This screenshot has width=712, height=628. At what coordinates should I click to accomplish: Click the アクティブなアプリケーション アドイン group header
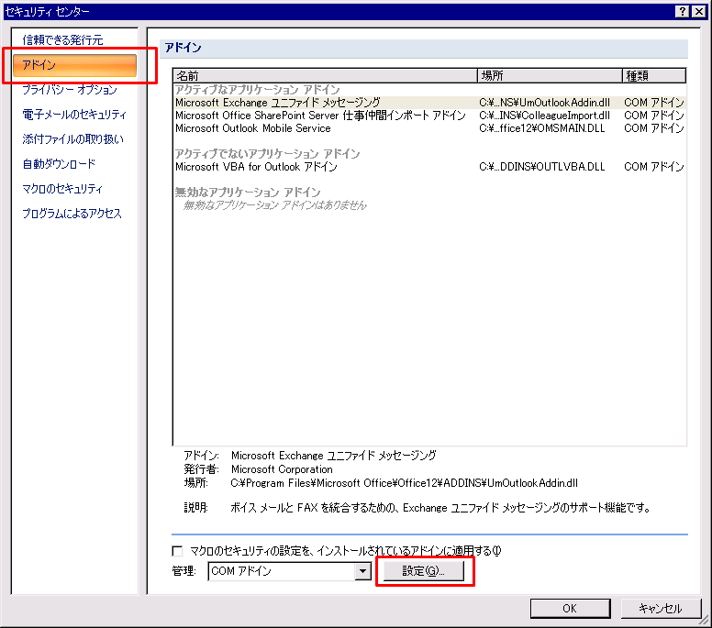(258, 90)
